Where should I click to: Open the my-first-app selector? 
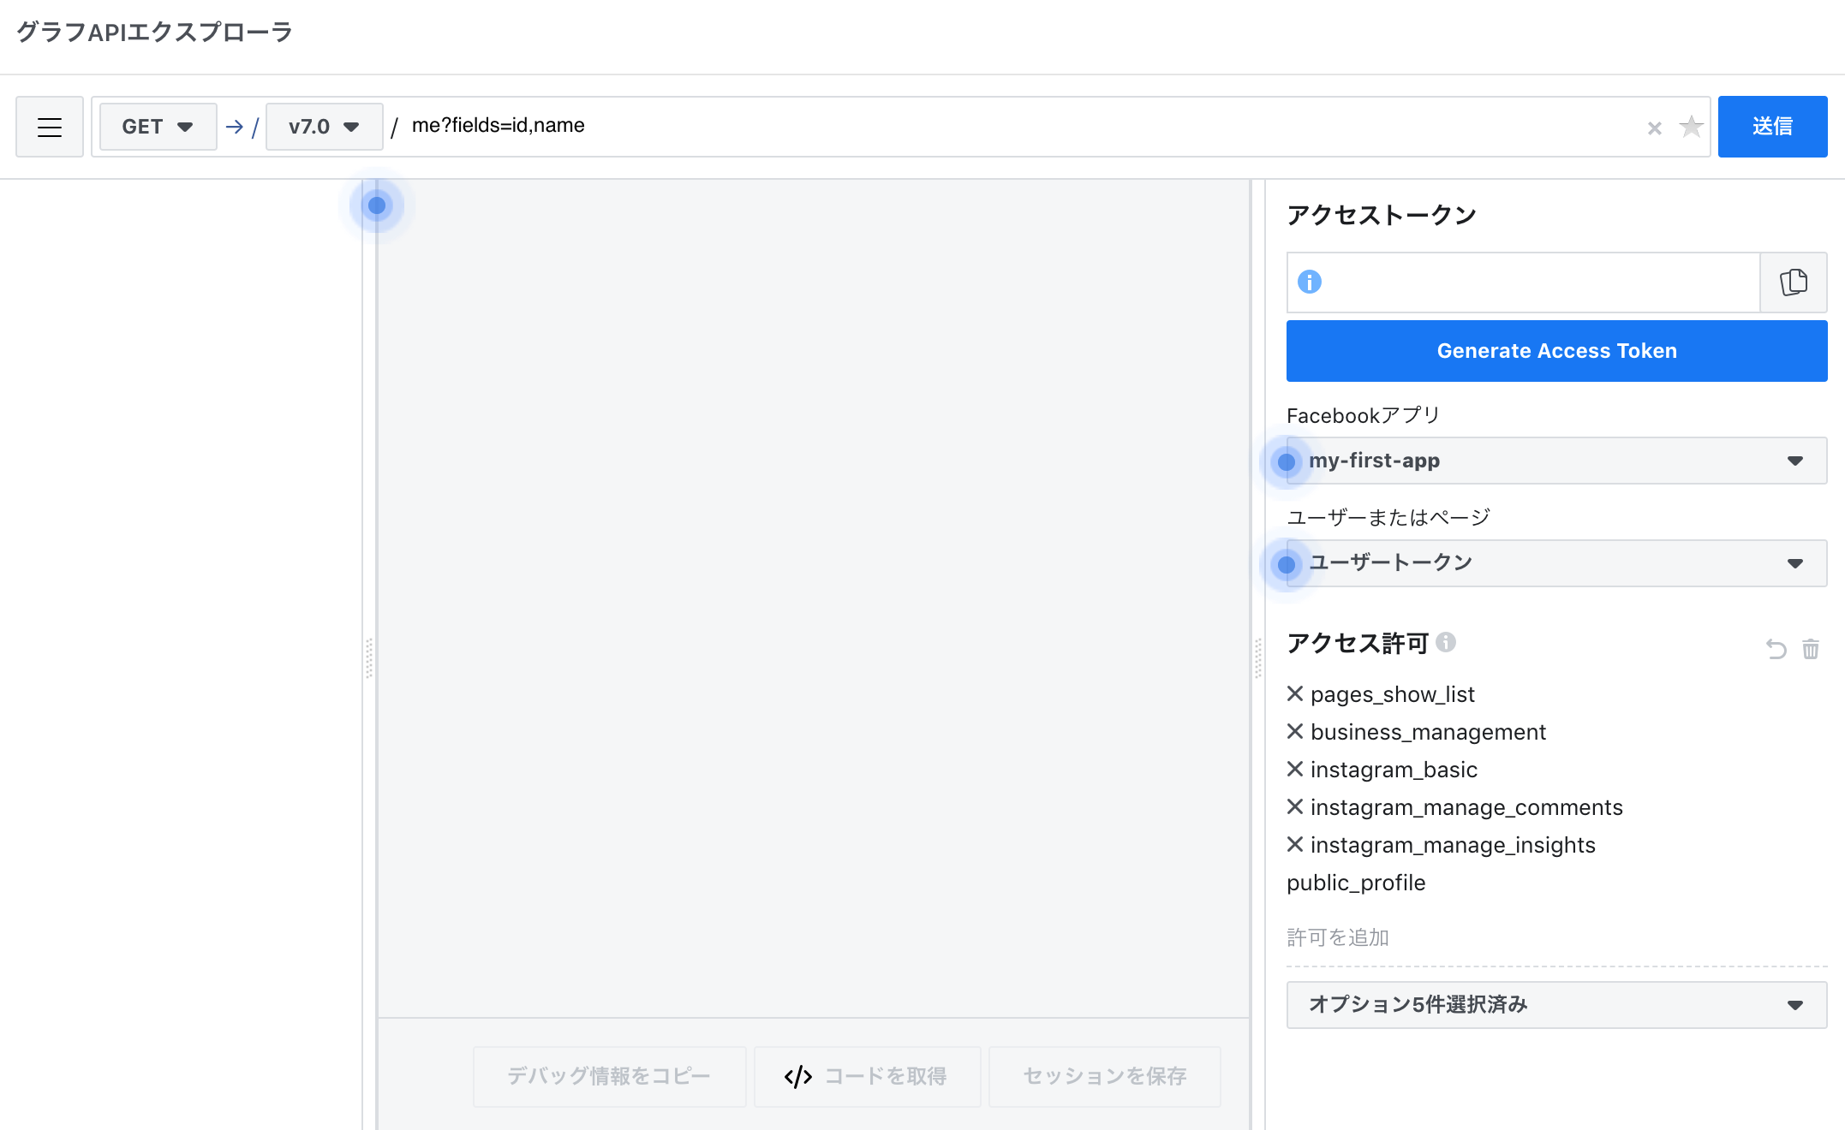point(1555,461)
